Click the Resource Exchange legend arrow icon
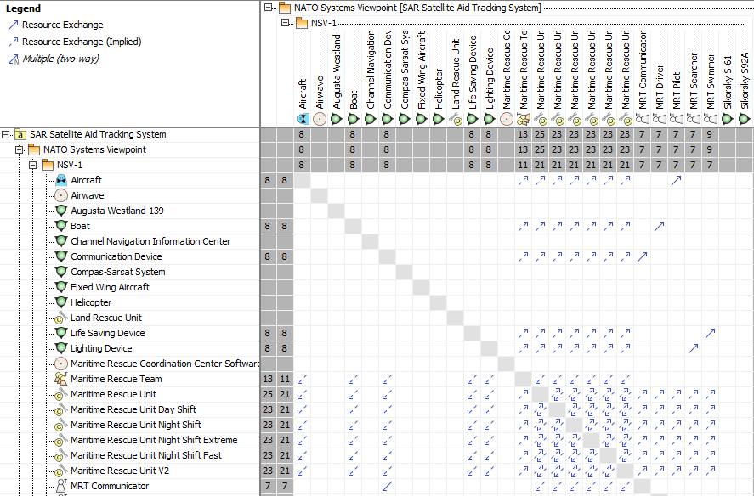The width and height of the screenshot is (754, 496). 13,25
